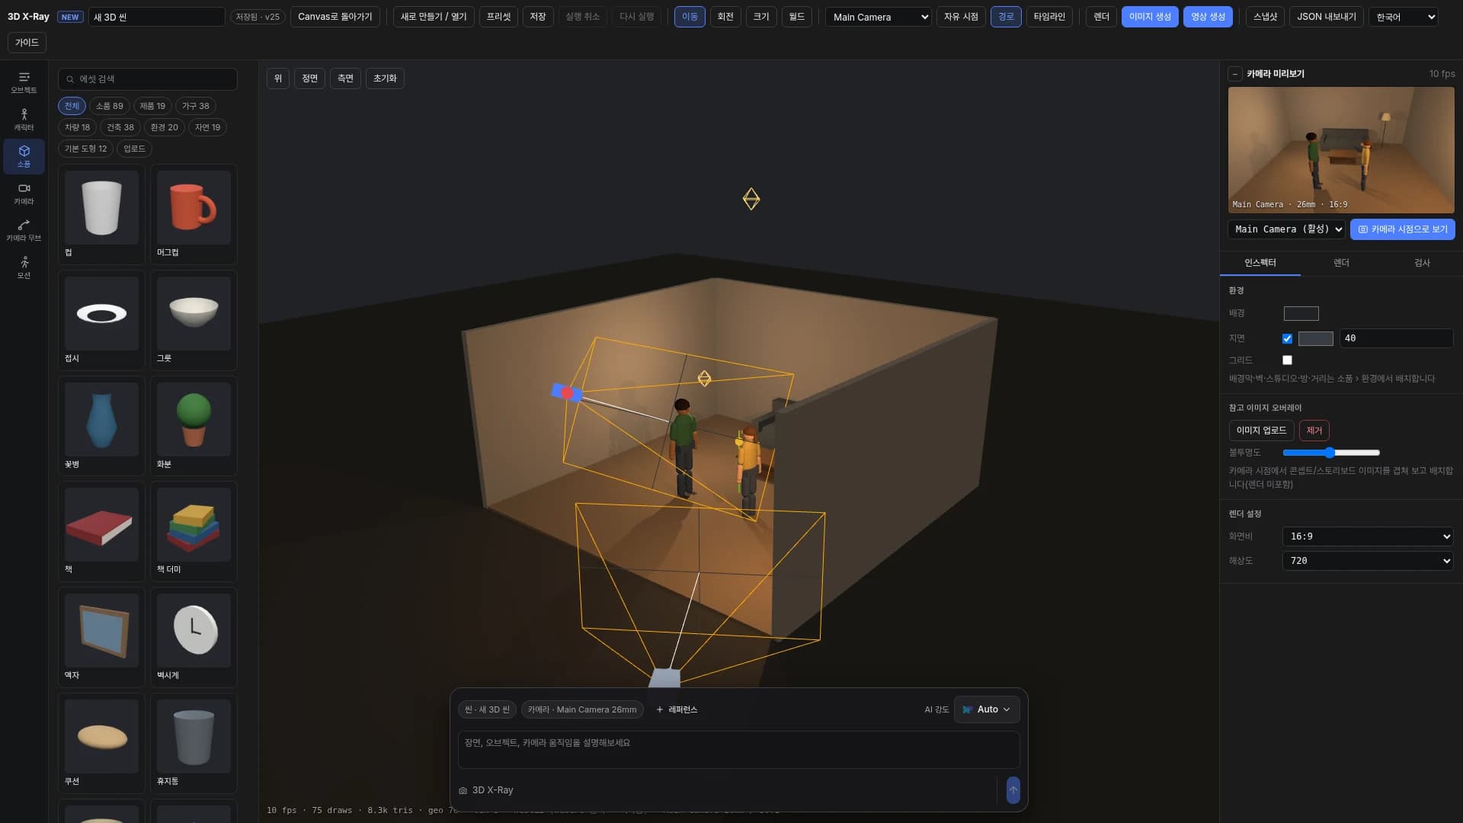Viewport: 1463px width, 823px height.
Task: Toggle the 경로 path display button
Action: (1006, 17)
